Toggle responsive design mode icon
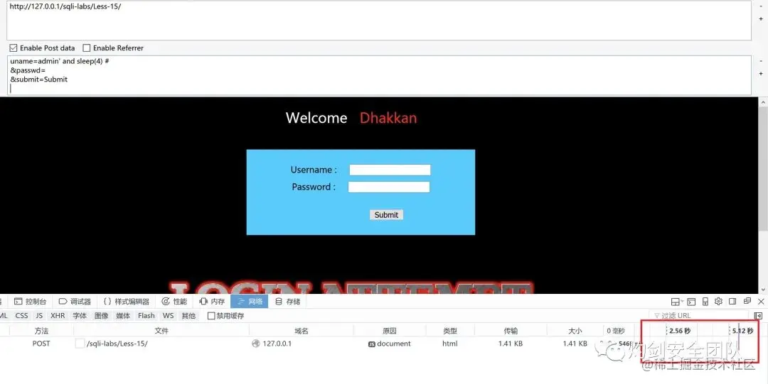 tap(705, 302)
